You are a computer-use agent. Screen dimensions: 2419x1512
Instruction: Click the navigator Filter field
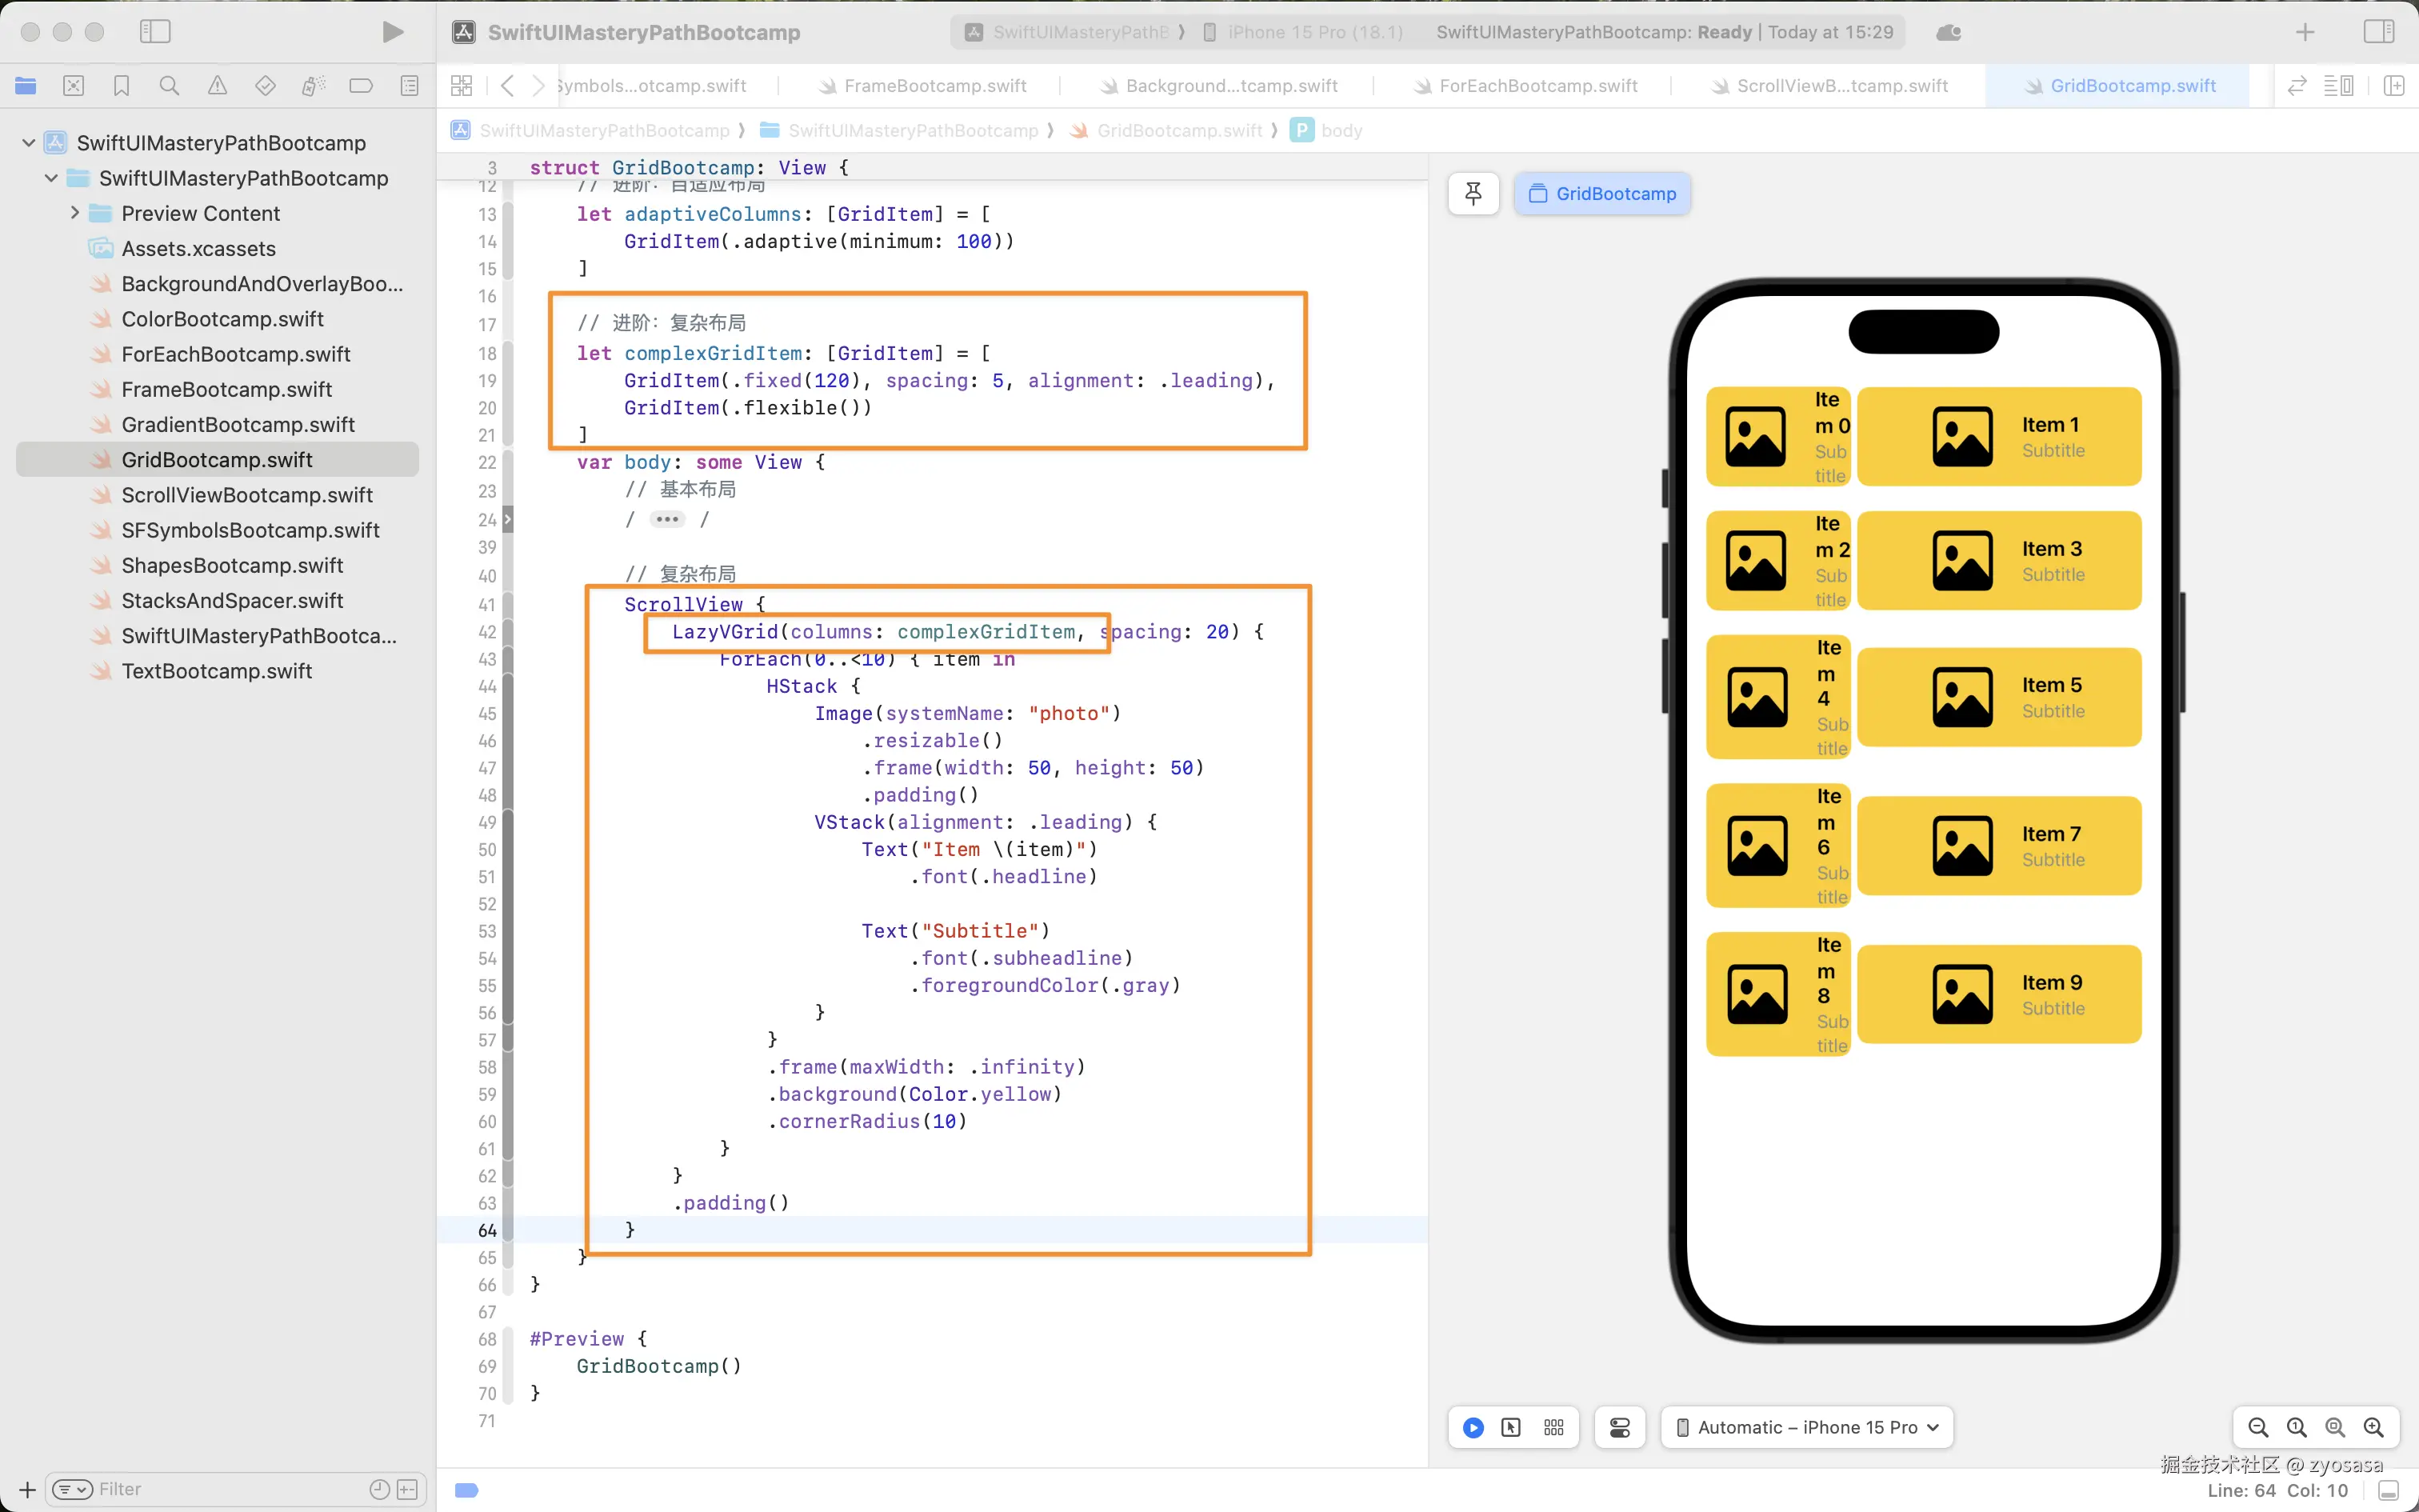coord(230,1489)
